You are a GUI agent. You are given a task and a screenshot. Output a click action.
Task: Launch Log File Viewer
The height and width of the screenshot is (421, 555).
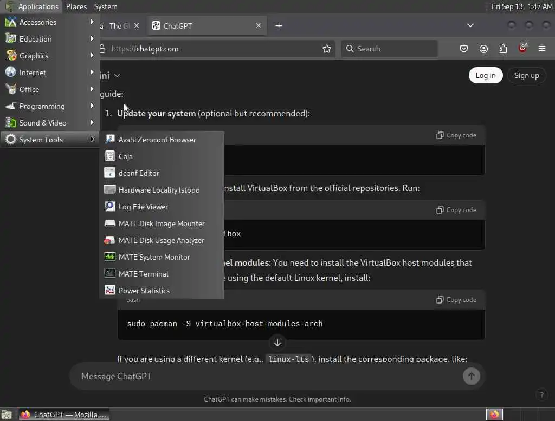tap(162, 207)
